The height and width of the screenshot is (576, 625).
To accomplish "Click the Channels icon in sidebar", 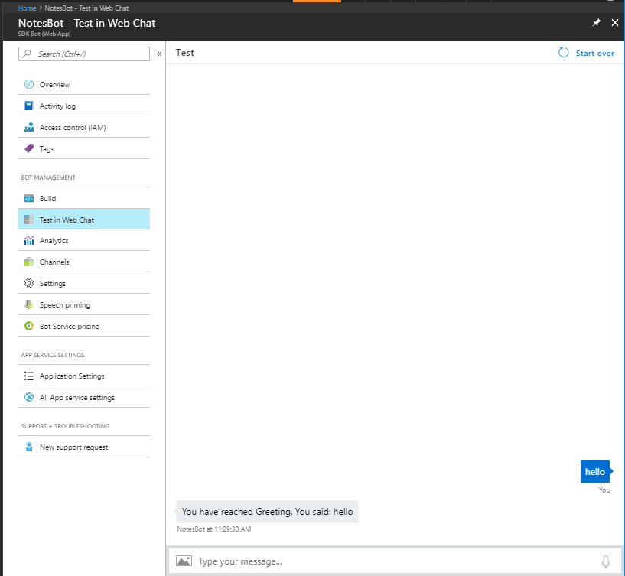I will (28, 262).
